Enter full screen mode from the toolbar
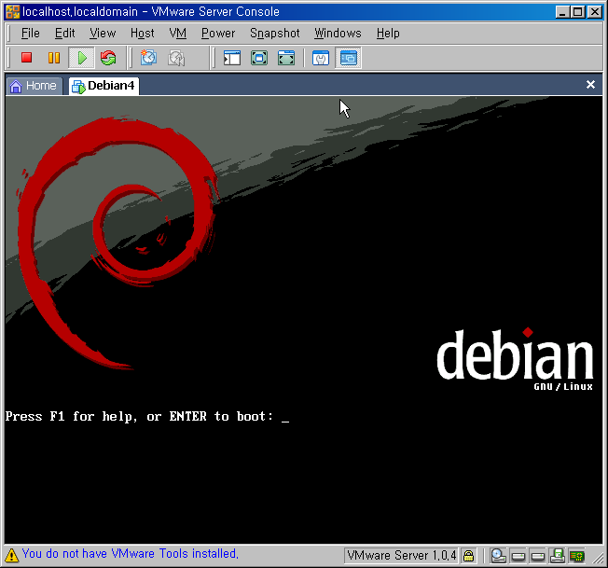Screen dimensions: 608x568 coord(259,58)
